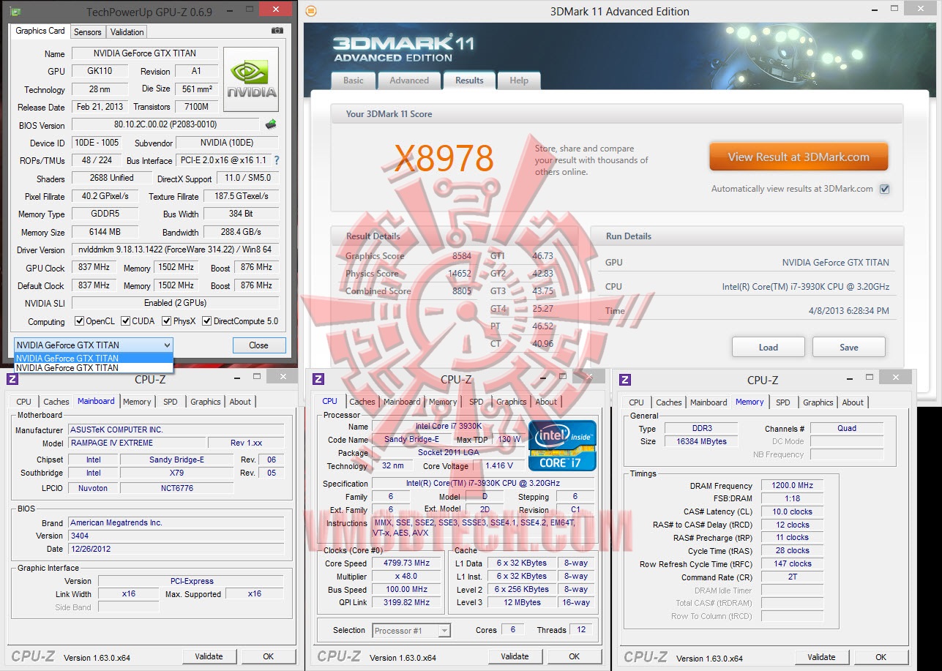The image size is (942, 671).
Task: Click the BIOS Version field in GPU-Z
Action: pos(165,124)
